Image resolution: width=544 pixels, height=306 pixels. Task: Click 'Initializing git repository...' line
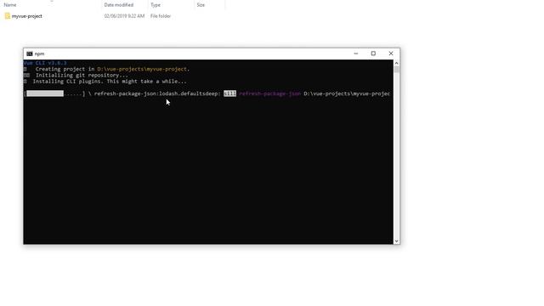76,76
